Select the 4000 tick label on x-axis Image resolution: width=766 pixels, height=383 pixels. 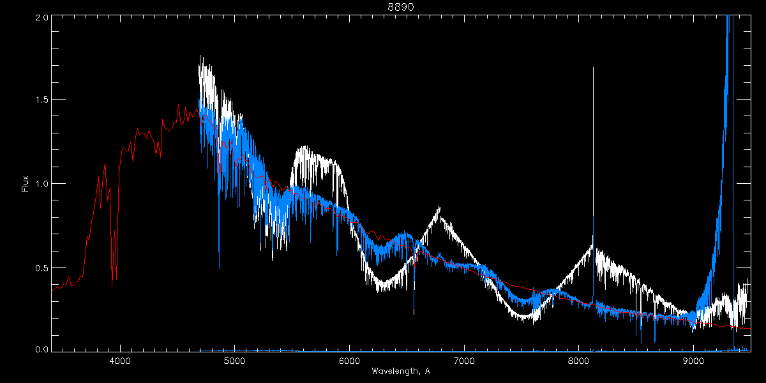click(x=120, y=360)
